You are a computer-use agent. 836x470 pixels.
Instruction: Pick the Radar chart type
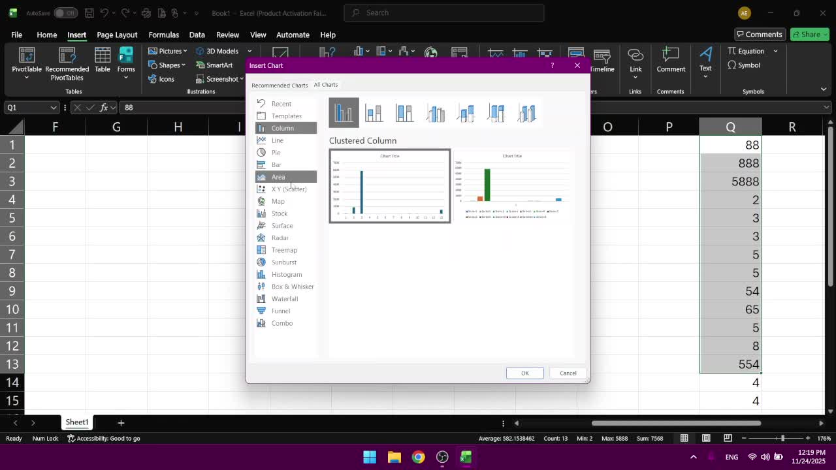coord(280,238)
